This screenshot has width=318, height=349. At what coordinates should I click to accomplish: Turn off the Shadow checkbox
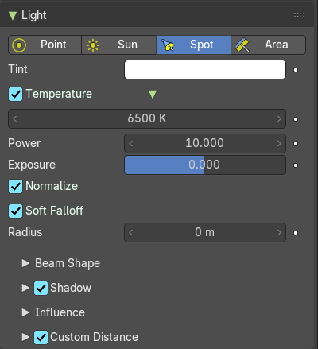click(41, 288)
